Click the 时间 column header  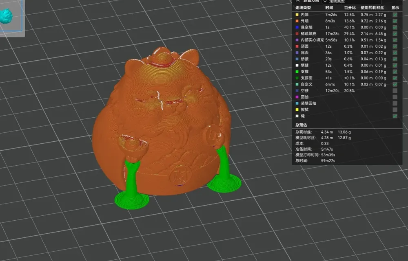coord(329,8)
